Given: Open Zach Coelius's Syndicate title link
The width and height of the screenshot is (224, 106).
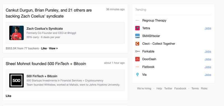Looking at the screenshot, I should [45, 29].
